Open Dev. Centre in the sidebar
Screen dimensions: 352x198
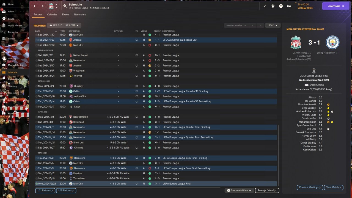click(14, 121)
